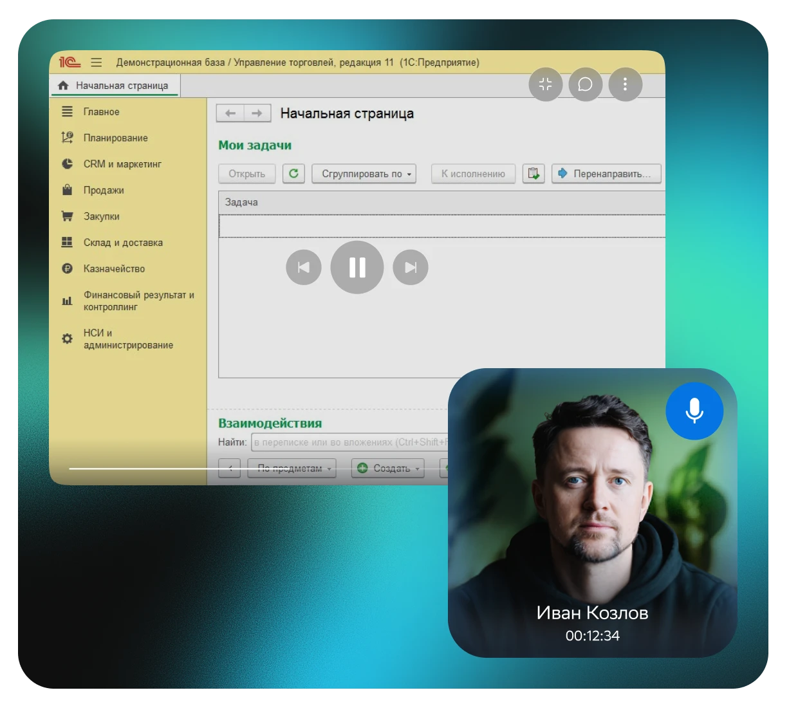This screenshot has width=789, height=708.
Task: Exit fullscreen using the collapse icon
Action: pos(545,84)
